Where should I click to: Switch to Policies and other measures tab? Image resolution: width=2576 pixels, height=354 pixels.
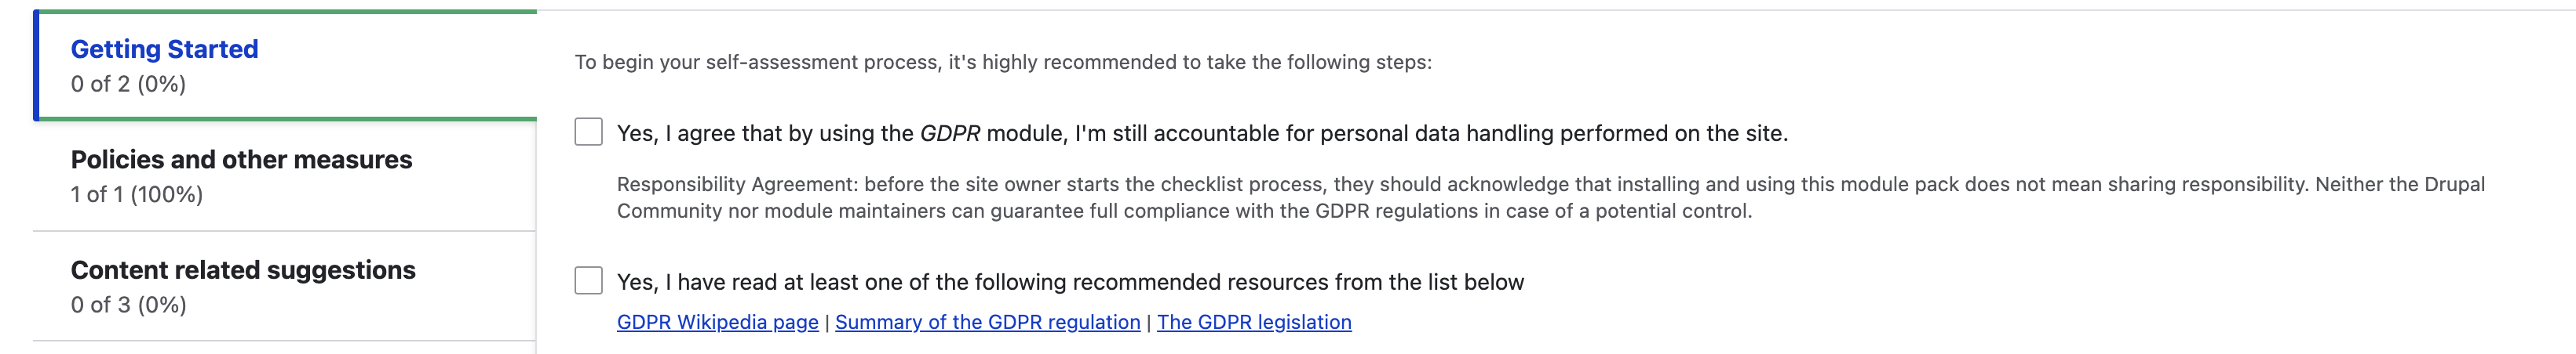tap(241, 160)
